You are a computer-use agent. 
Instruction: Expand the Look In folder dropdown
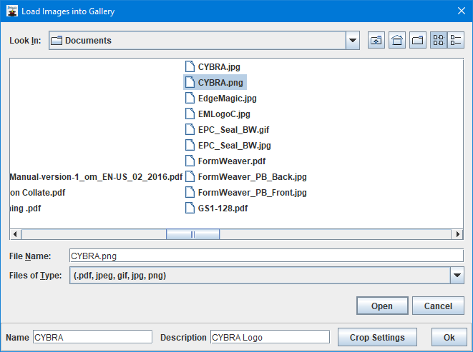[x=352, y=41]
